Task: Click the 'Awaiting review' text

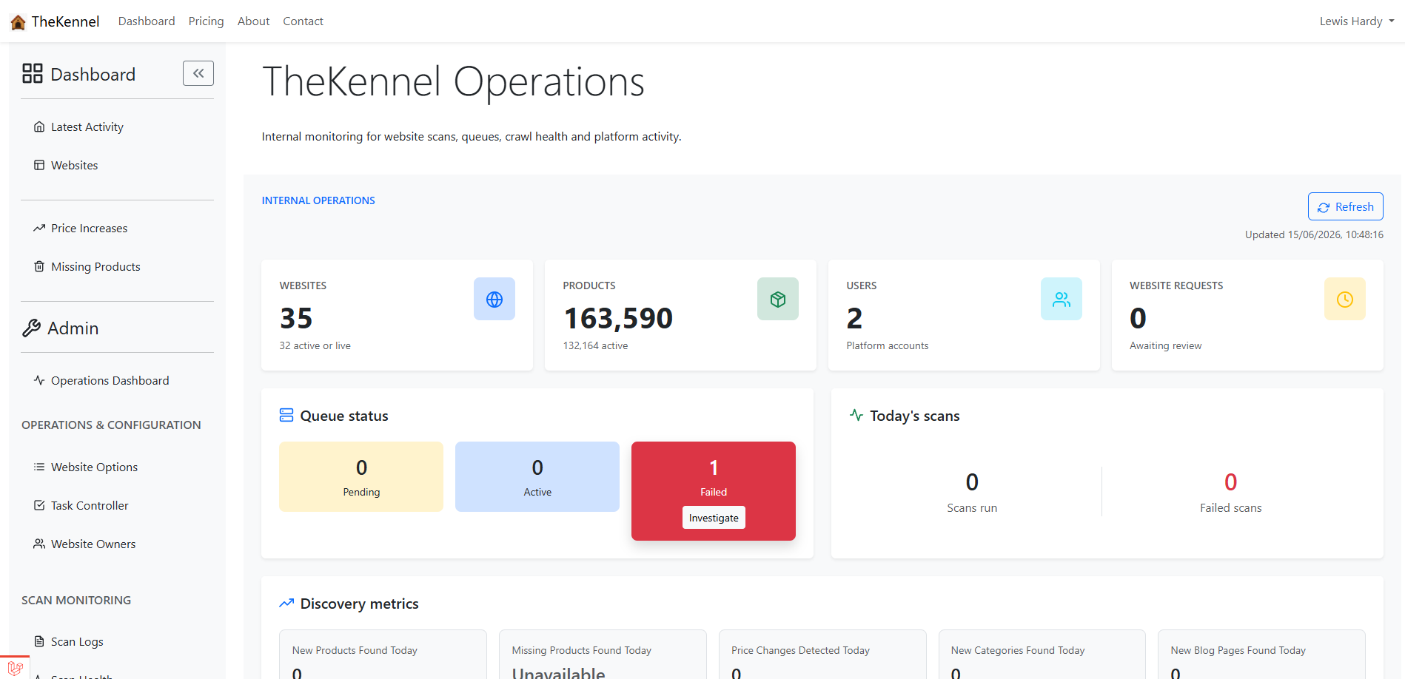Action: click(x=1165, y=345)
